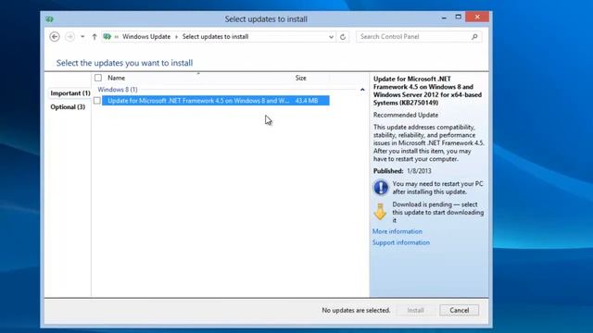Switch to the Optional (3) tab

point(68,107)
